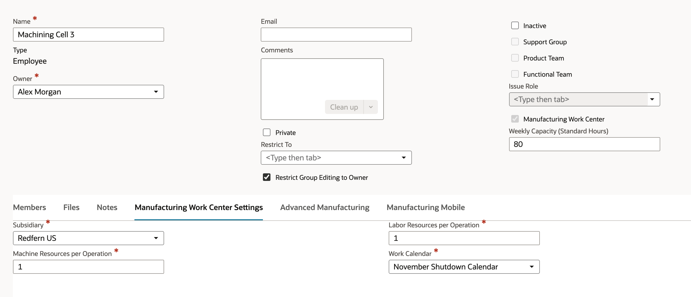
Task: Toggle the Support Group checkbox
Action: coord(515,42)
